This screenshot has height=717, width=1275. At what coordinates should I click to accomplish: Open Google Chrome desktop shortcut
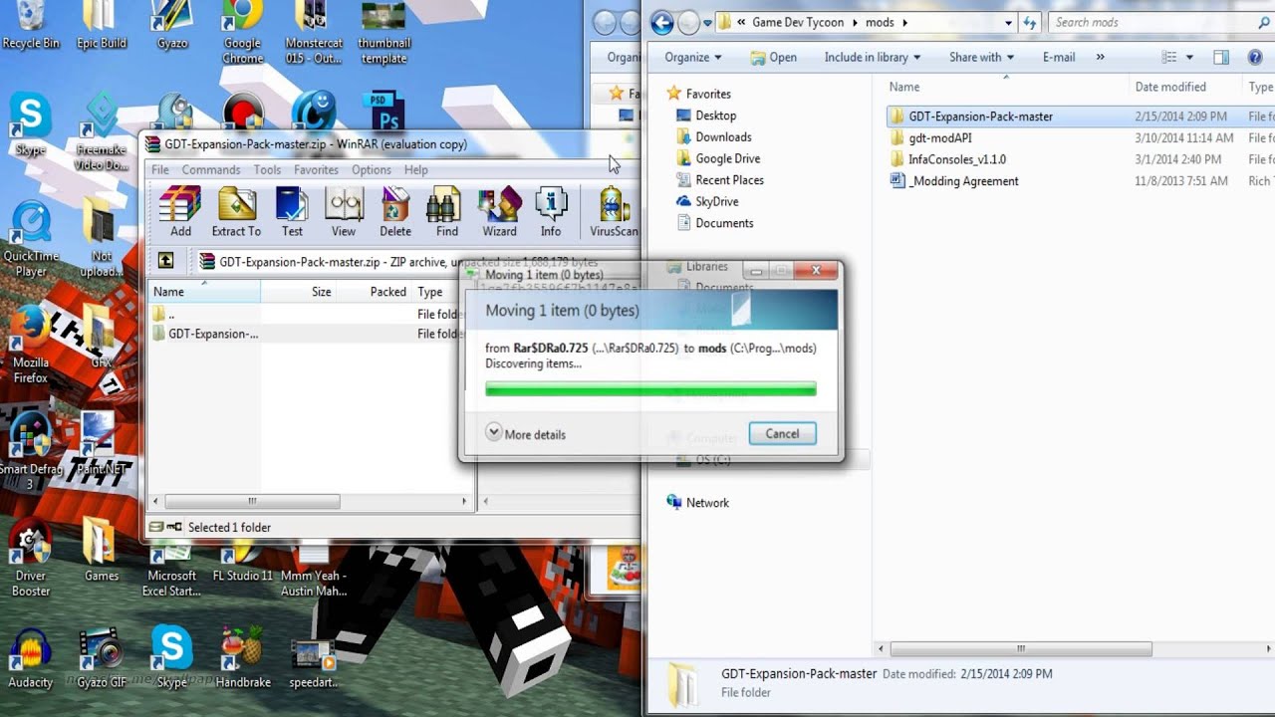pyautogui.click(x=242, y=32)
